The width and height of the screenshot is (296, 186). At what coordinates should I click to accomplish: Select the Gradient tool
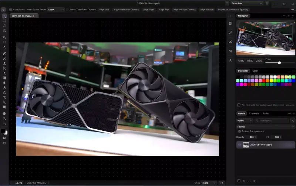click(4, 78)
